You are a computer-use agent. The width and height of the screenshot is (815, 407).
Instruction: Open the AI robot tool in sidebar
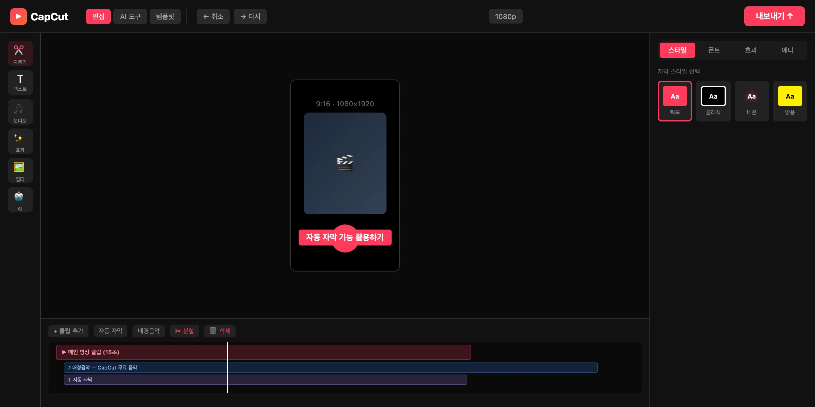pyautogui.click(x=20, y=200)
